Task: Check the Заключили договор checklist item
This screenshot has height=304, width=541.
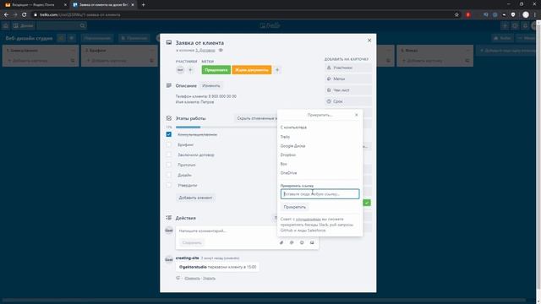Action: click(169, 155)
